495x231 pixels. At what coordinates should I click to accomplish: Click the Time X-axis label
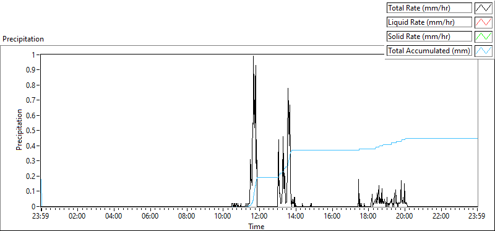point(256,226)
